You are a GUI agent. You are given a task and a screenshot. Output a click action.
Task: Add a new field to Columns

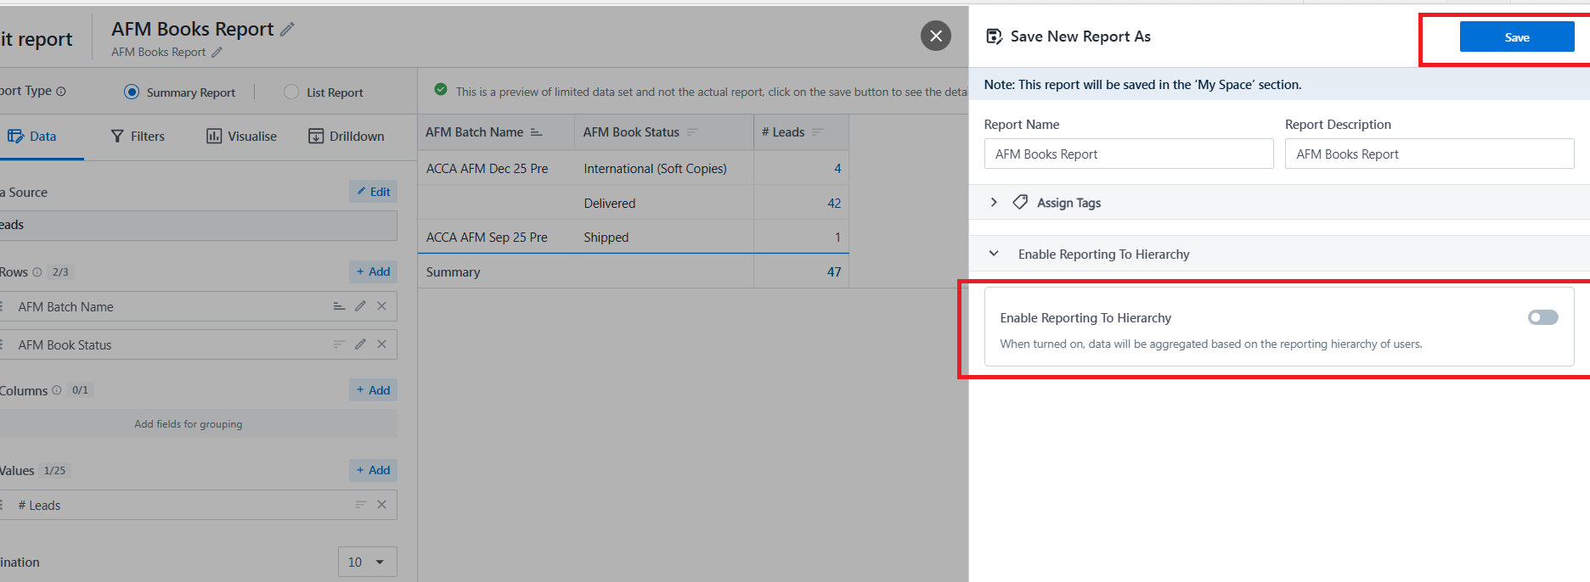pos(373,390)
